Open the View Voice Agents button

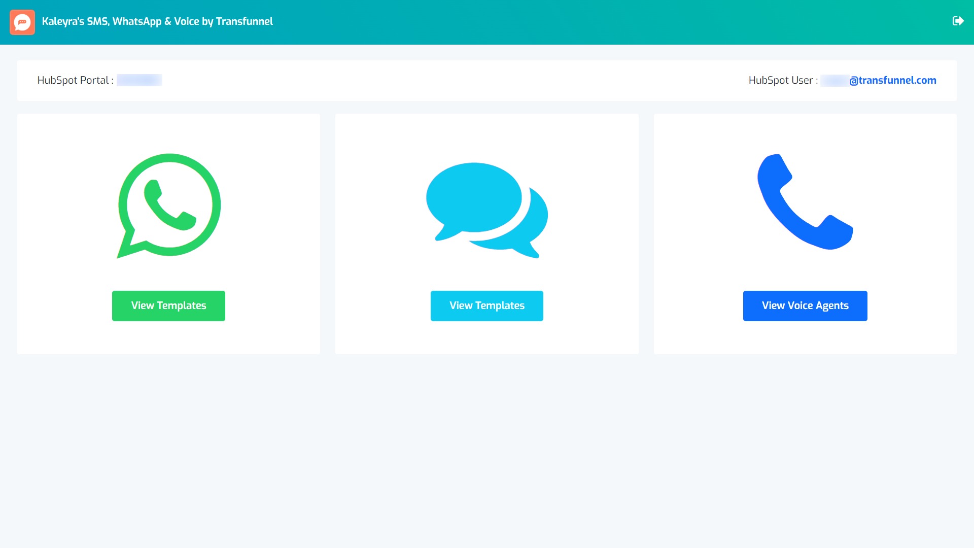pos(805,305)
